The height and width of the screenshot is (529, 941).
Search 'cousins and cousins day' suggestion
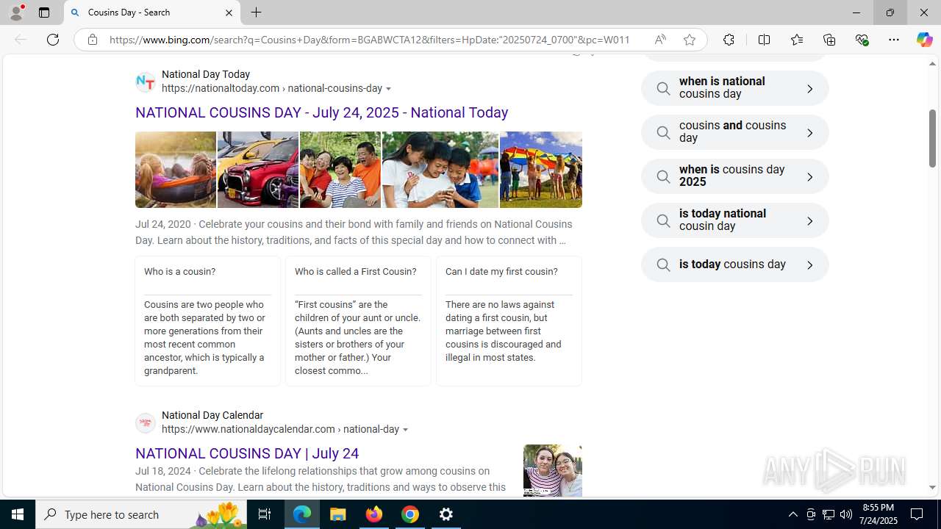point(735,132)
